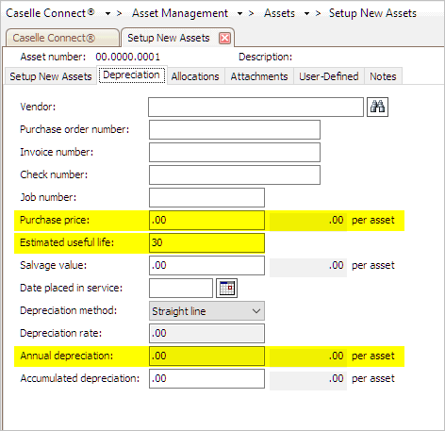The image size is (445, 431).
Task: Close the Setup New Assets tab
Action: click(x=224, y=39)
